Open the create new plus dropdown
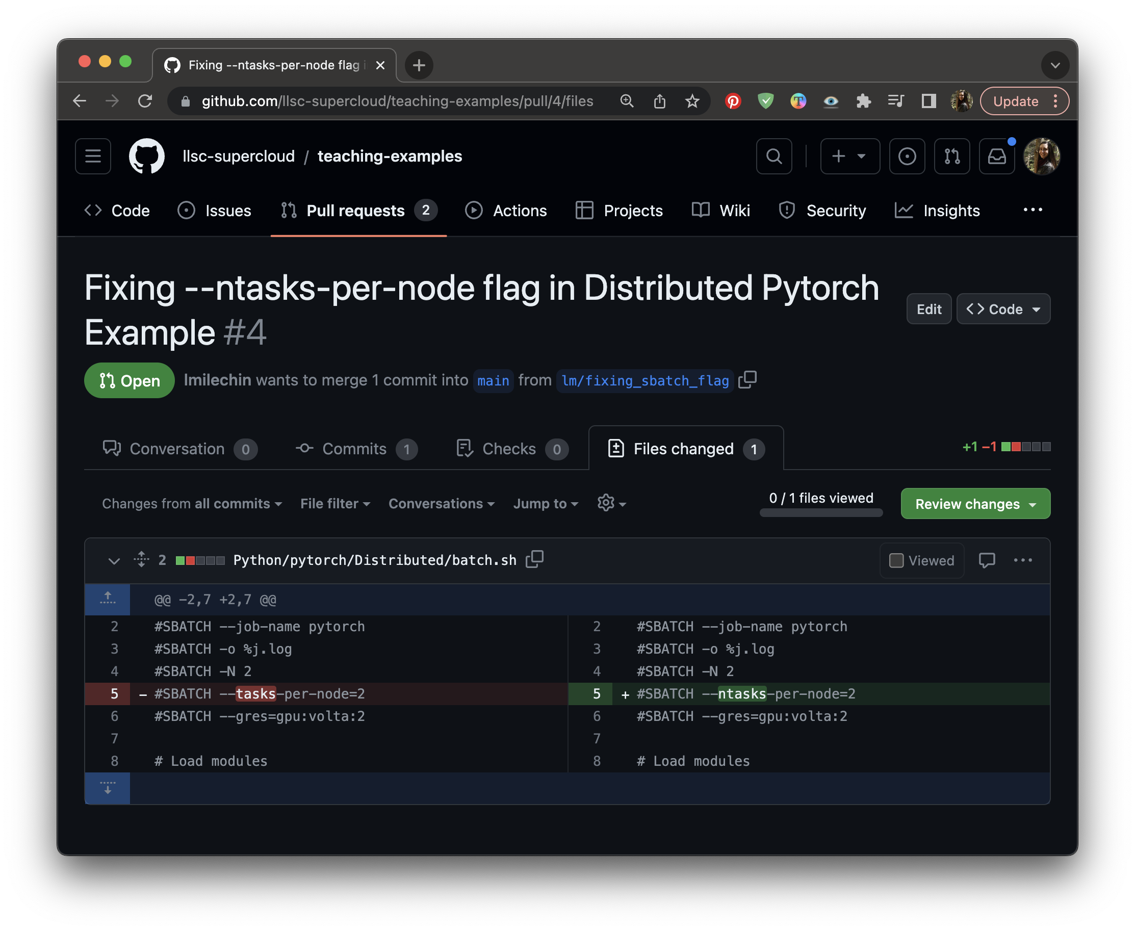The width and height of the screenshot is (1135, 931). coord(849,156)
